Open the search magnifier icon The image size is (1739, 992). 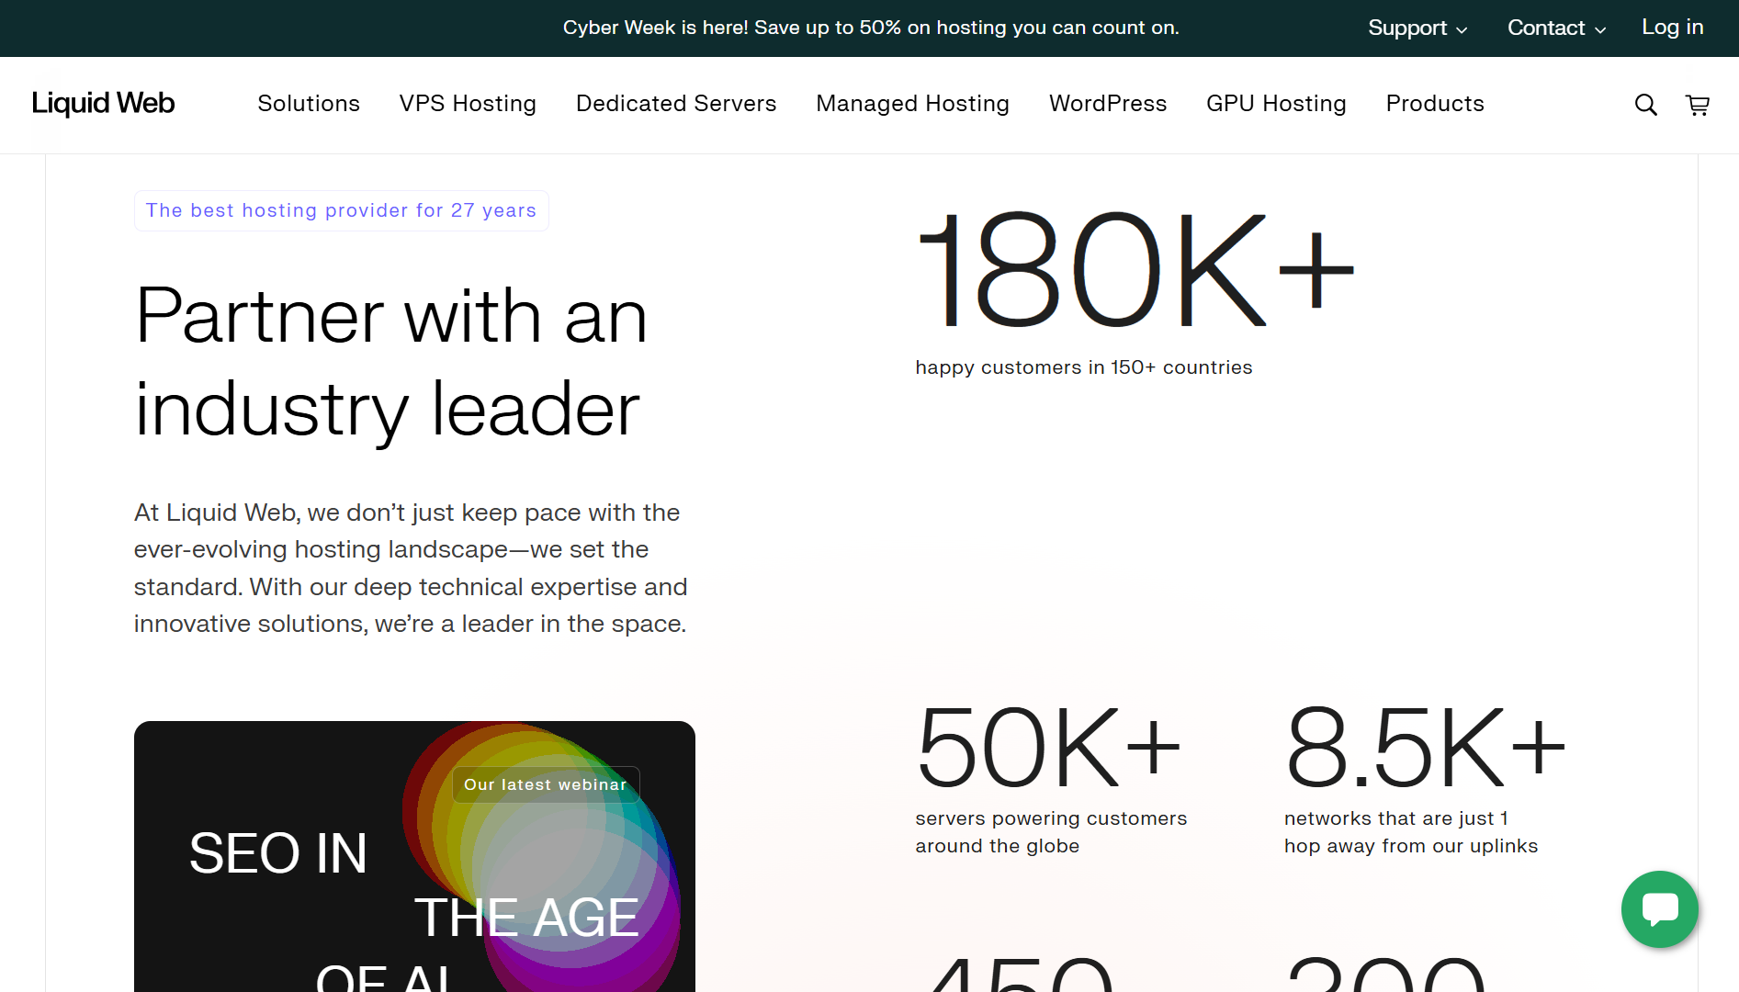[x=1645, y=106]
